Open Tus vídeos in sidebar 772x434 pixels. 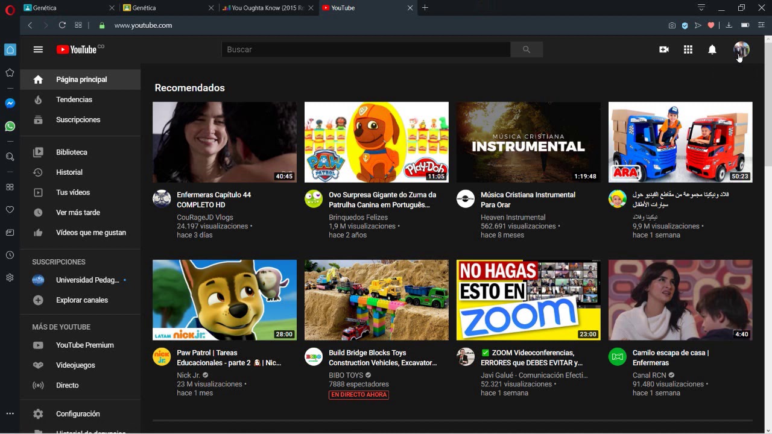[x=80, y=193]
